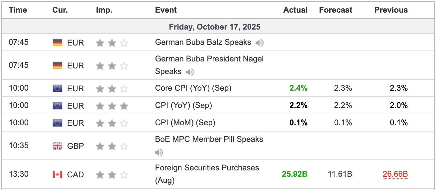Click the EU flag in the CPI (MoM) row
Screen dimensions: 436x190
(x=57, y=123)
